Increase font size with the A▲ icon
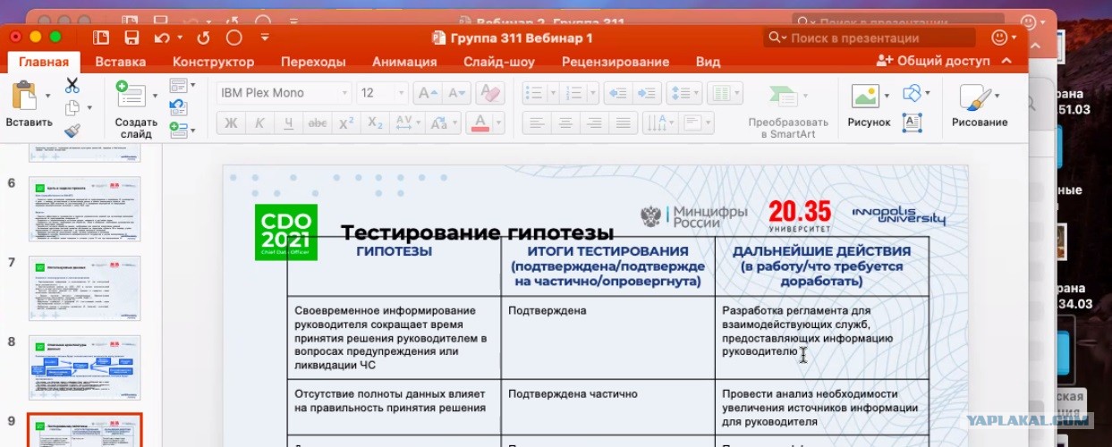This screenshot has width=1112, height=447. click(428, 93)
